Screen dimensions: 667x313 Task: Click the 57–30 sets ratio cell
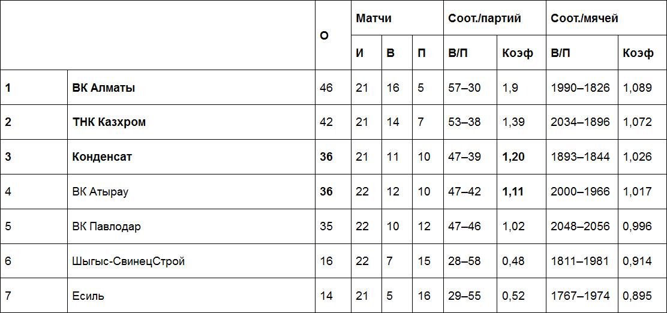[464, 88]
